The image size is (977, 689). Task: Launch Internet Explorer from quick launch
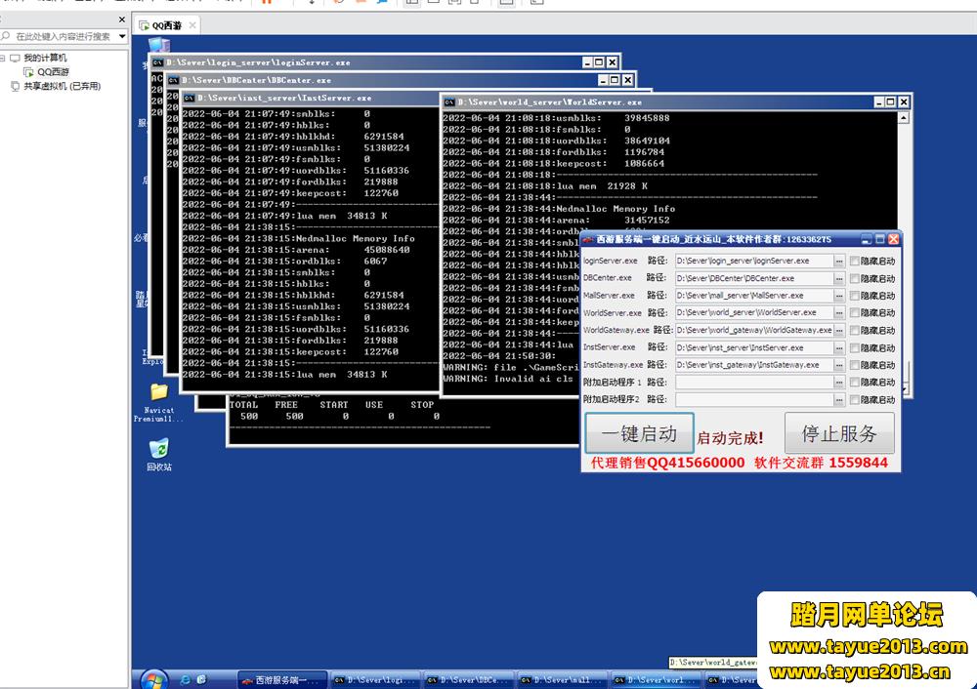click(183, 679)
